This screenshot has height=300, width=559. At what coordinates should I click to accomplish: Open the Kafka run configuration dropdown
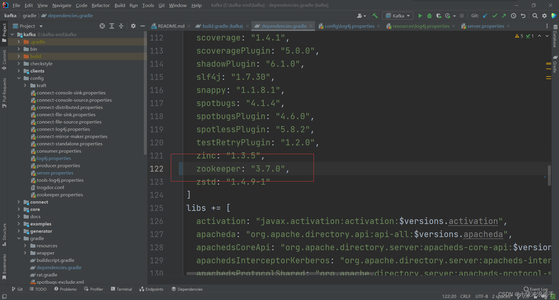(398, 16)
